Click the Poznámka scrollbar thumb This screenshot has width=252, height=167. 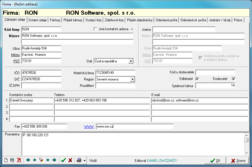click(247, 140)
